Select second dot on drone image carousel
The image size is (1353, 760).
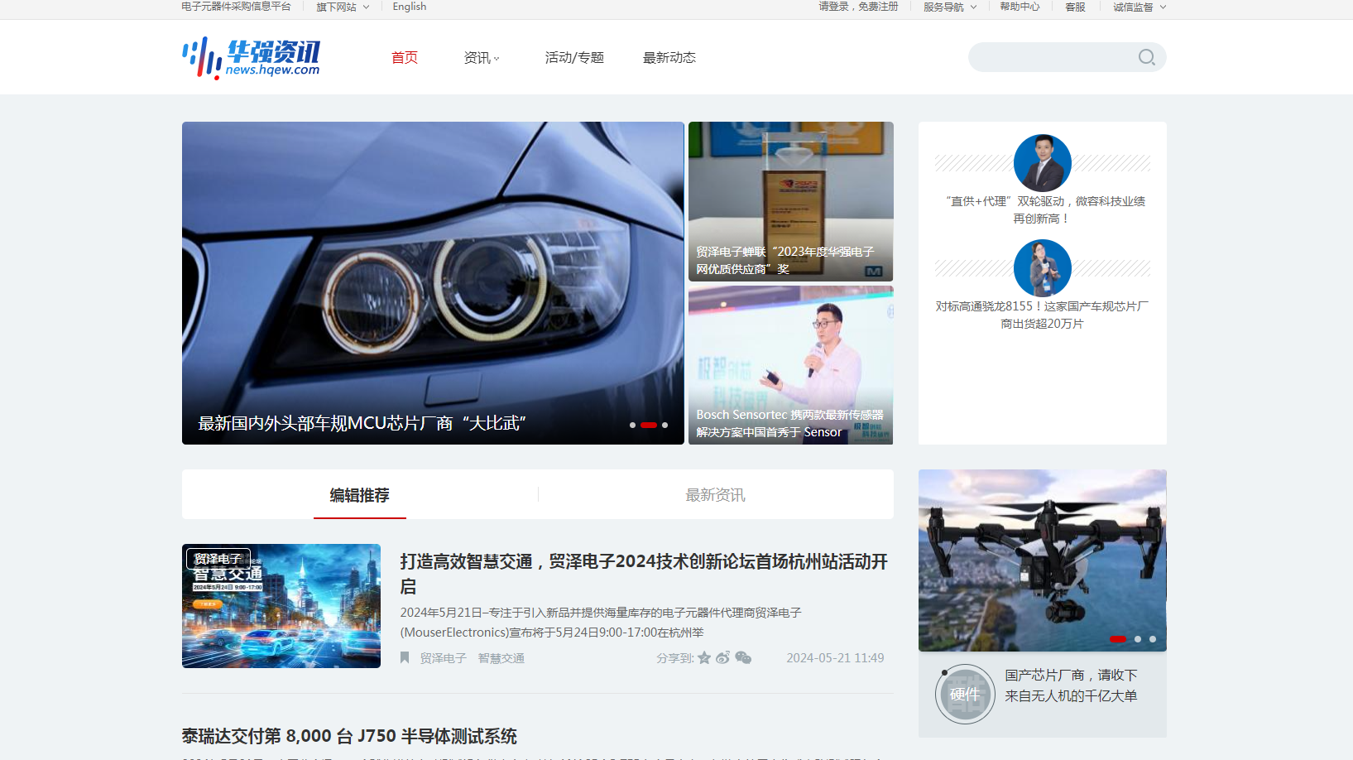pos(1138,639)
